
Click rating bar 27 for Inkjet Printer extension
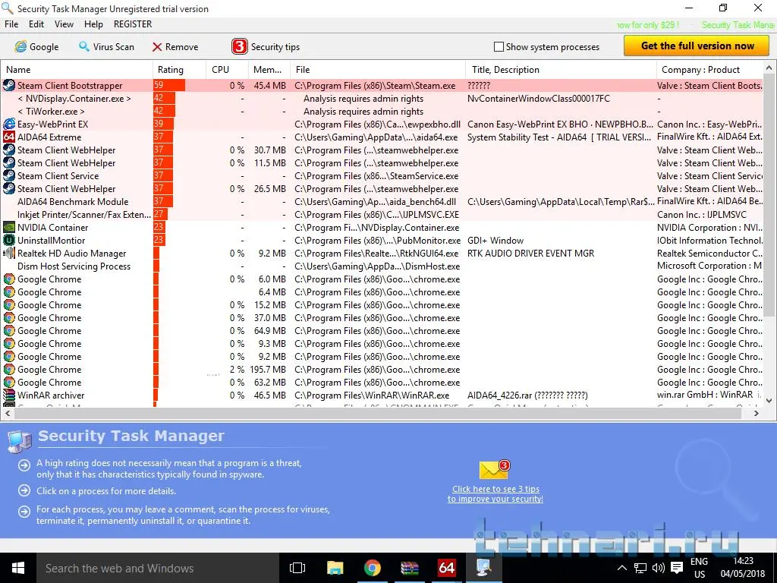[x=161, y=214]
